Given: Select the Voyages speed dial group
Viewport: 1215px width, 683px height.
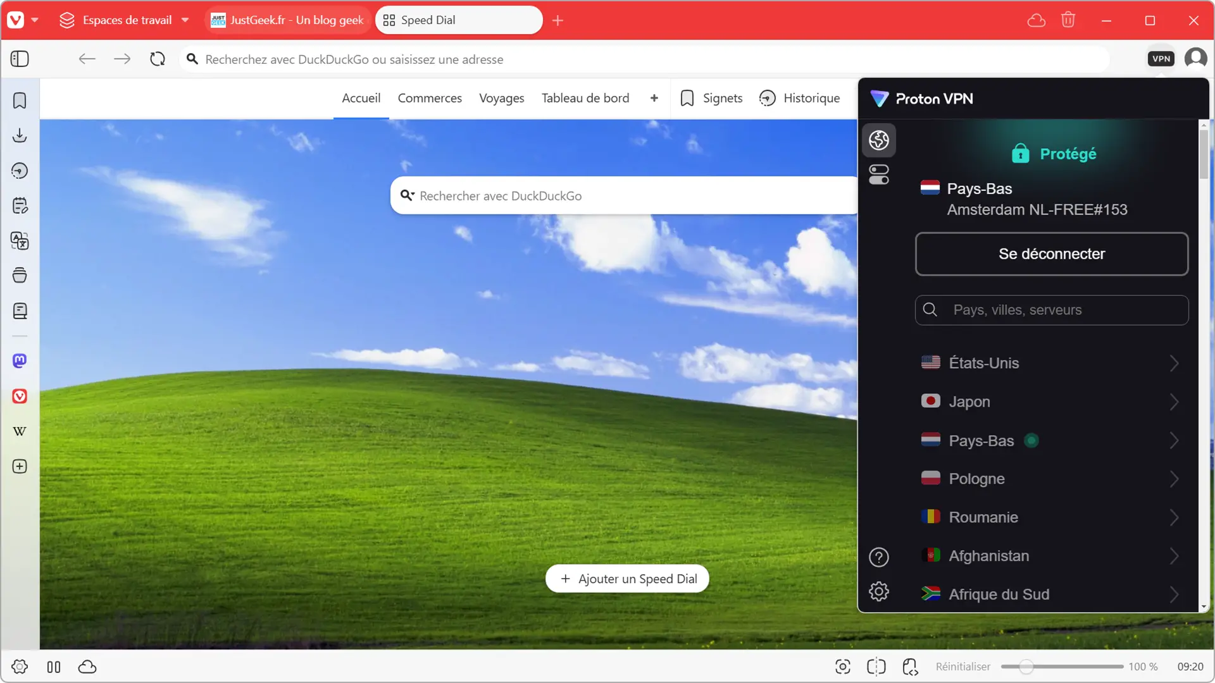Looking at the screenshot, I should [x=501, y=98].
